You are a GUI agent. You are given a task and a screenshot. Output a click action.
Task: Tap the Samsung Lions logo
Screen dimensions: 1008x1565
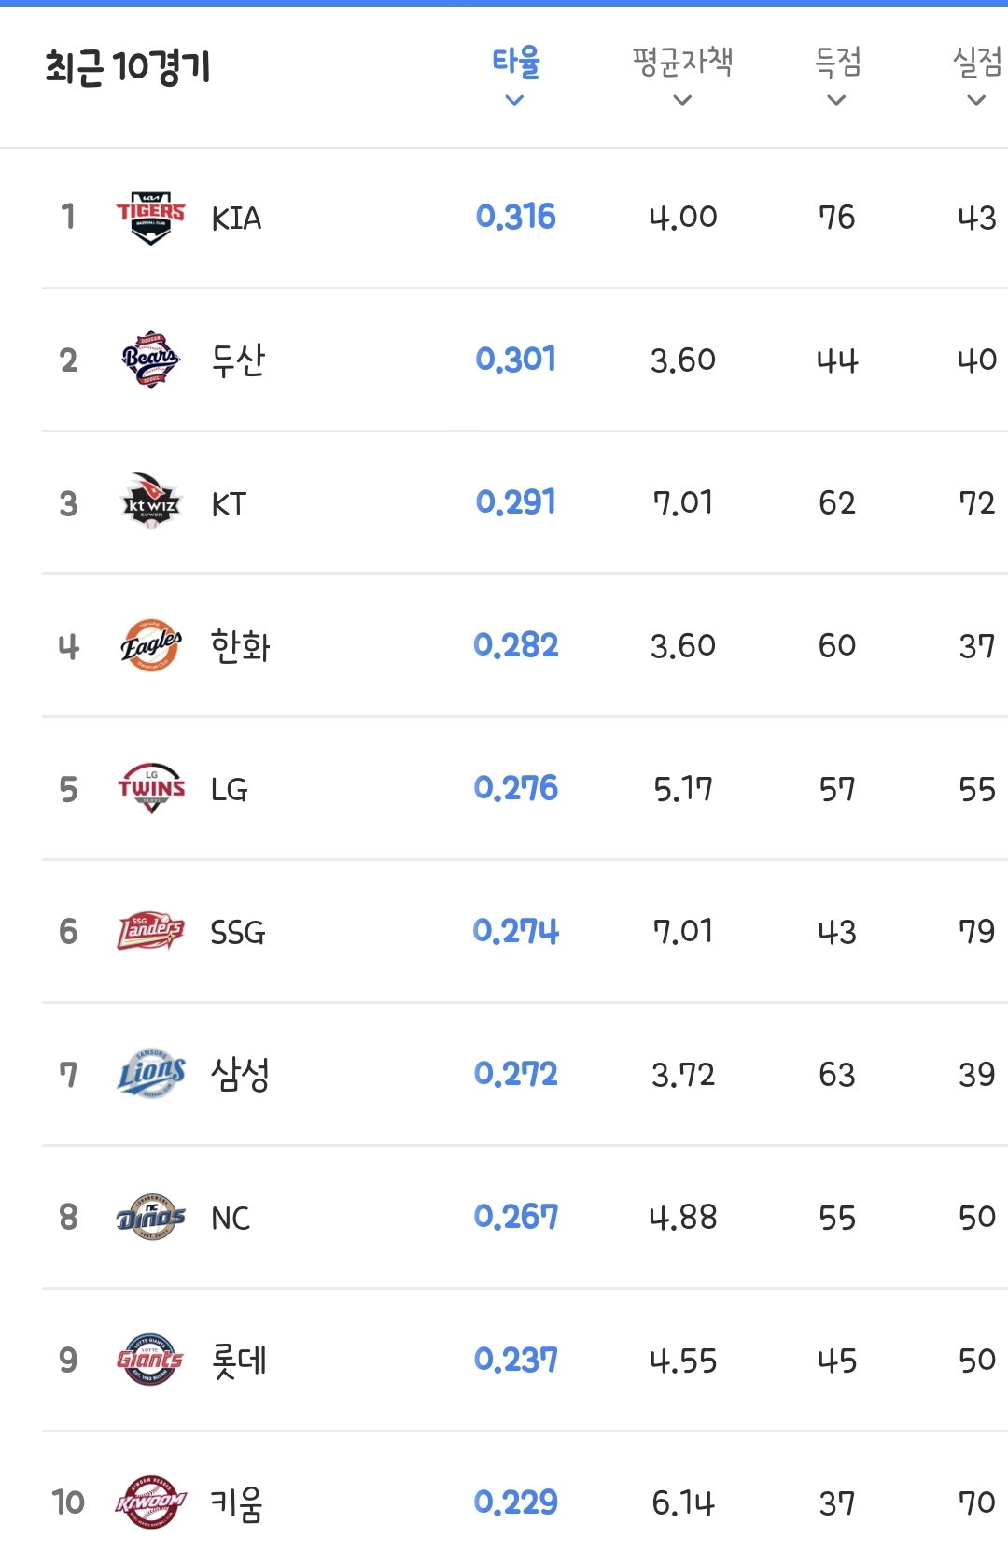click(150, 1074)
